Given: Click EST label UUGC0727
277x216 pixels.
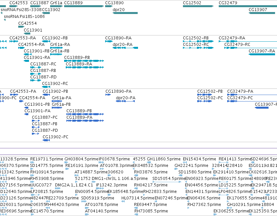Looking at the screenshot, I should point(41,185).
